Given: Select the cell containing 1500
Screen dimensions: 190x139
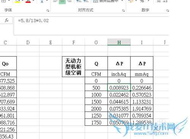Looking at the screenshot, I should click(96, 101).
